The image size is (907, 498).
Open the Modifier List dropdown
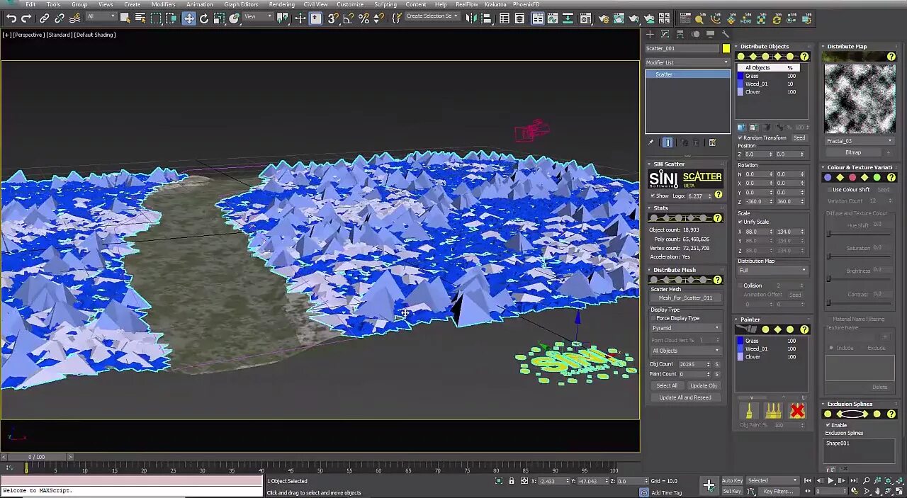[687, 62]
